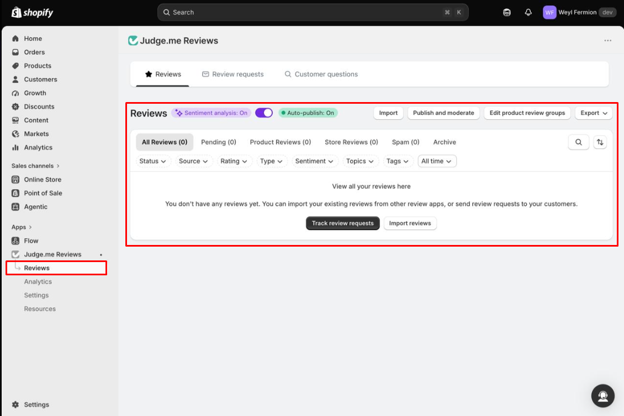Select the Spam (0) tab
The height and width of the screenshot is (416, 624).
(405, 142)
